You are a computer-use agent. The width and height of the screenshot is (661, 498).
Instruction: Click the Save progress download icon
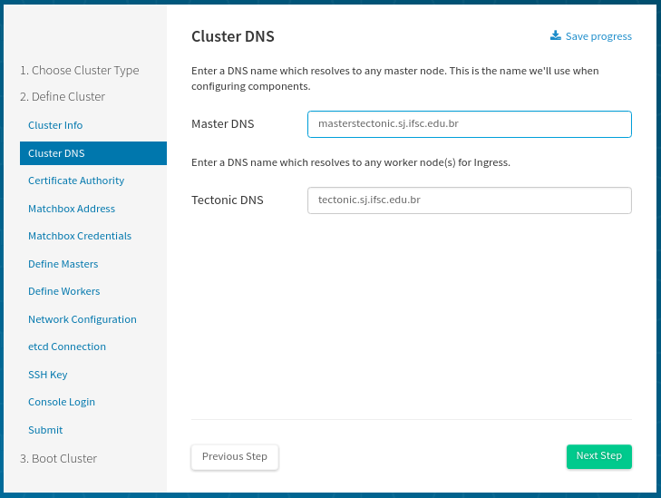point(555,35)
